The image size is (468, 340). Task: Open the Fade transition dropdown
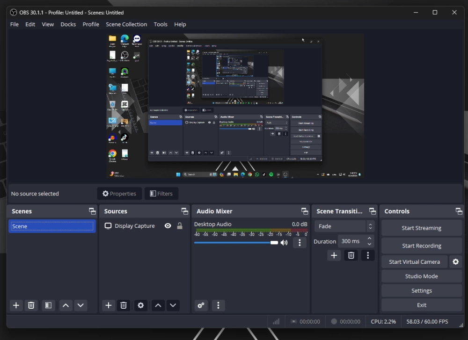(344, 226)
